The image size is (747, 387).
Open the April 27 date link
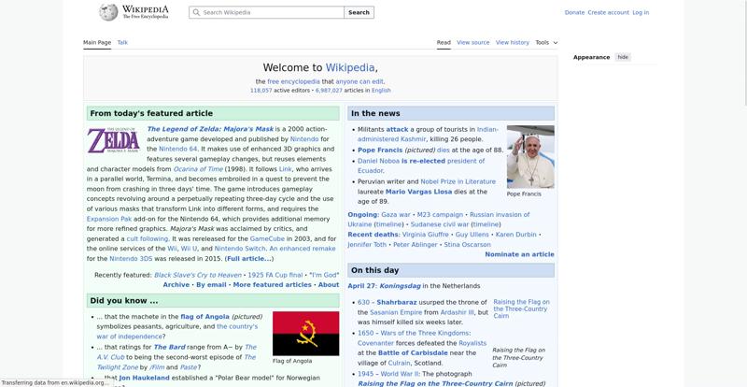[361, 286]
